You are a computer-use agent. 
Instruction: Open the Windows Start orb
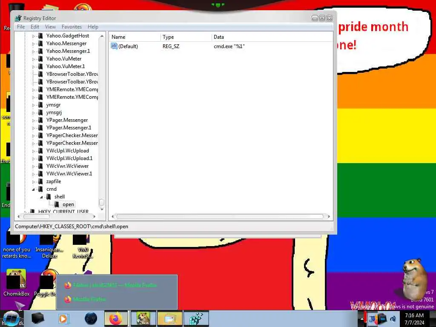coord(11,318)
